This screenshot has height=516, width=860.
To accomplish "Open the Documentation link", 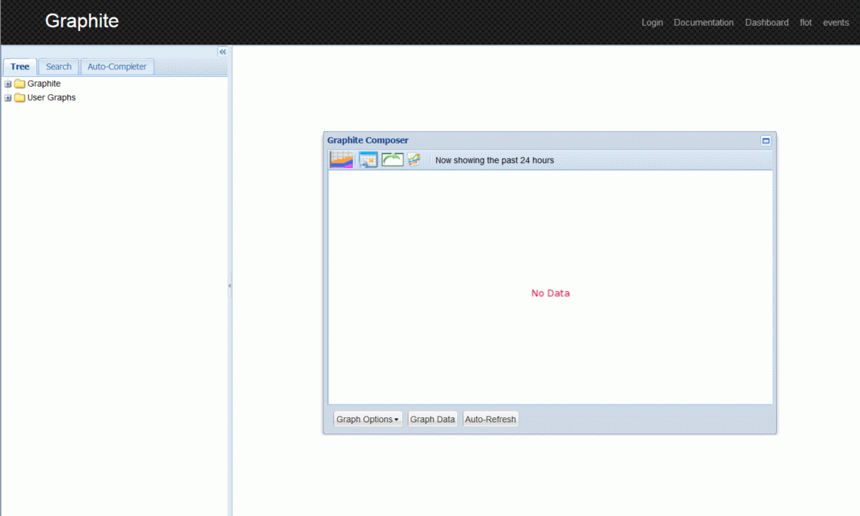I will coord(703,23).
